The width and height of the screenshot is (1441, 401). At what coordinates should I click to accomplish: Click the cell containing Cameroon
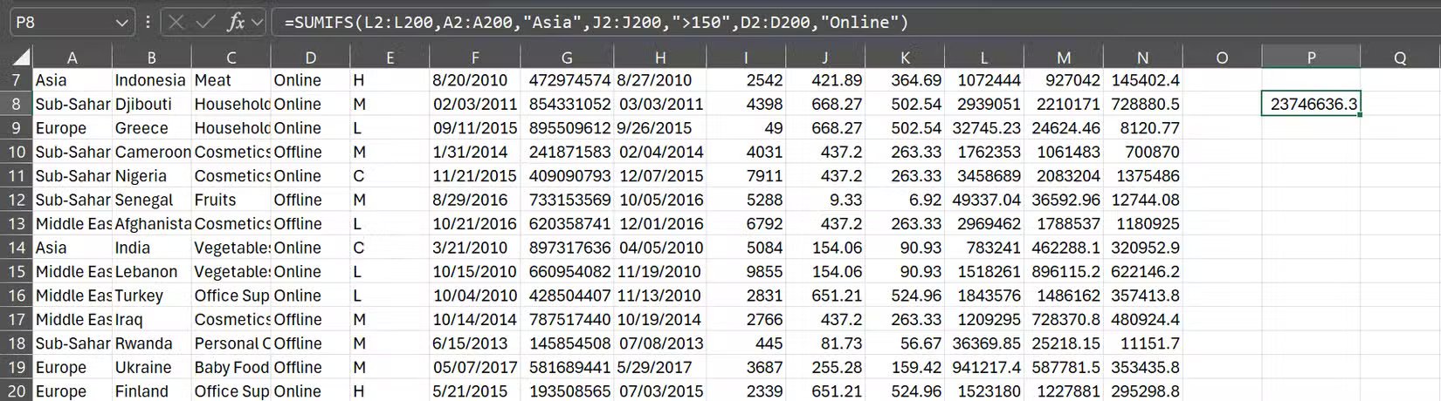[x=152, y=152]
